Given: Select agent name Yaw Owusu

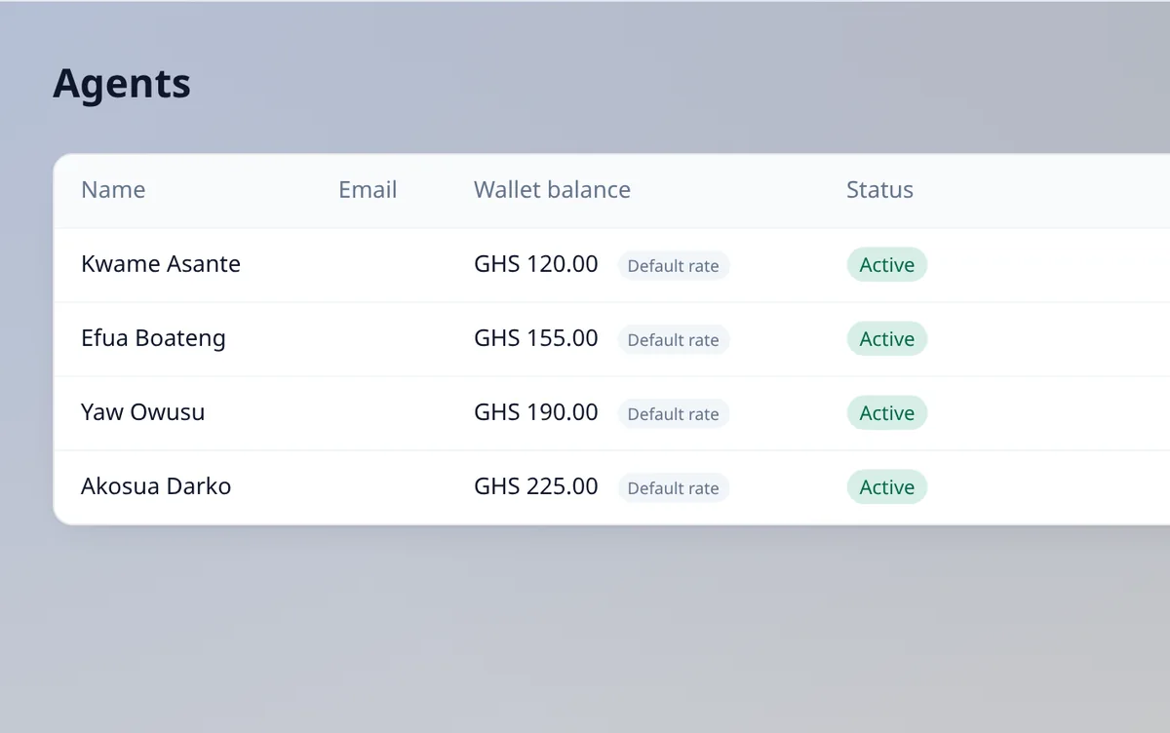Looking at the screenshot, I should [143, 412].
